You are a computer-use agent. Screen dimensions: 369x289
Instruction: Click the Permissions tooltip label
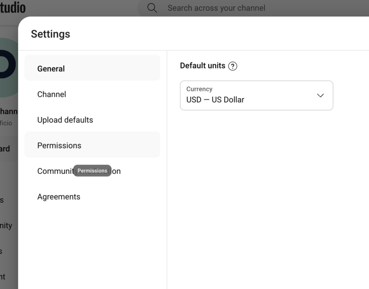point(92,171)
